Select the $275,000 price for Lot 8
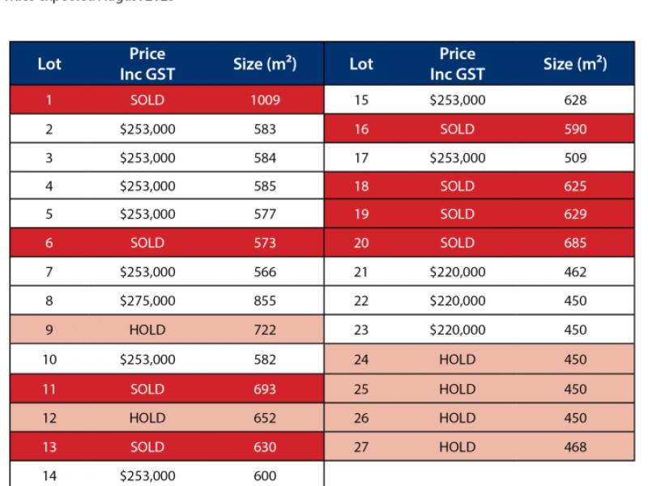 click(x=147, y=301)
